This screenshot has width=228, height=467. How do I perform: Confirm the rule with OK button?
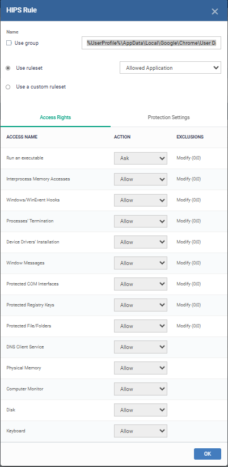[208, 454]
